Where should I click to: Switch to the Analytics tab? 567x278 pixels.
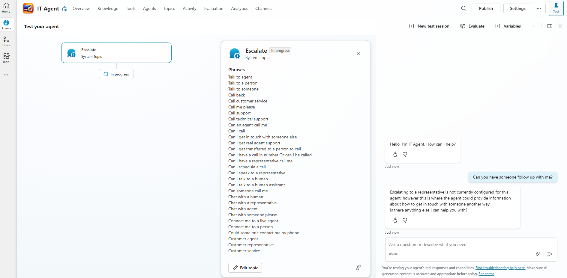pyautogui.click(x=239, y=8)
